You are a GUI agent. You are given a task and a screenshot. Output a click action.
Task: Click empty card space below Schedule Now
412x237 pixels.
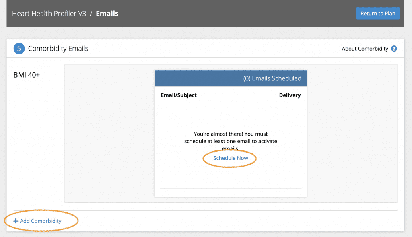[231, 177]
